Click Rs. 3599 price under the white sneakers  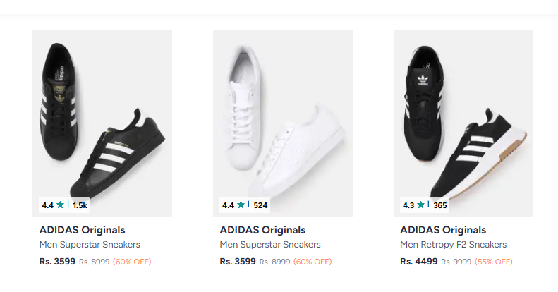238,261
